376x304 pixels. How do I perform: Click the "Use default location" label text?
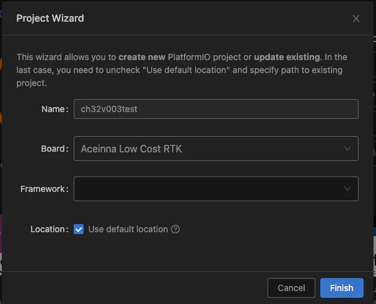(128, 229)
